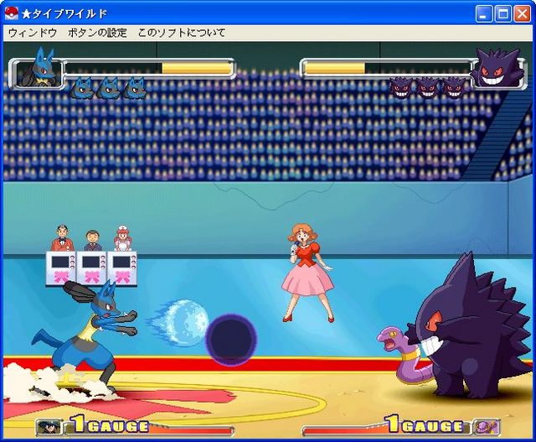The image size is (536, 442).
Task: Click the dark Shadow Ball projectile
Action: click(231, 340)
